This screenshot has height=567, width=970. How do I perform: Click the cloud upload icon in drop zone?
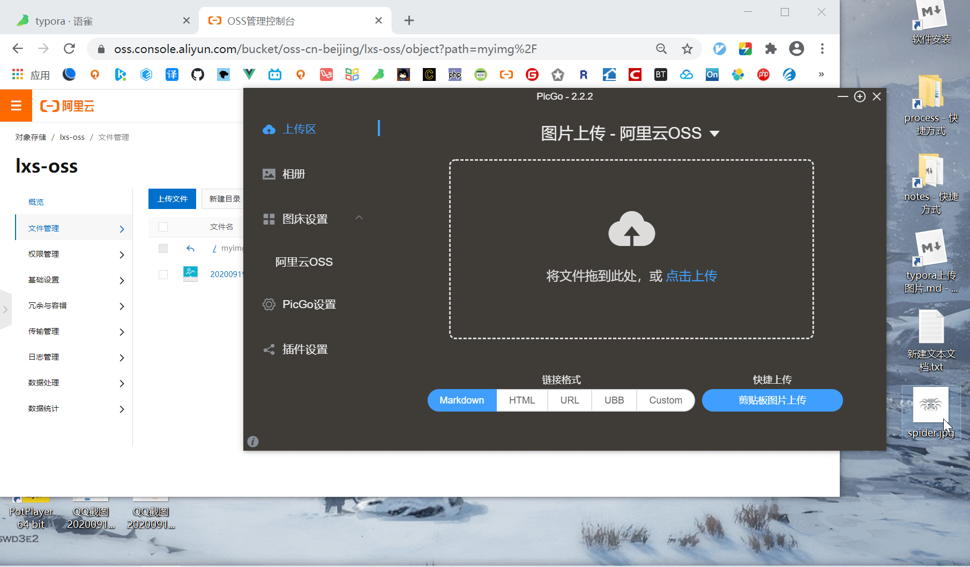pyautogui.click(x=631, y=229)
